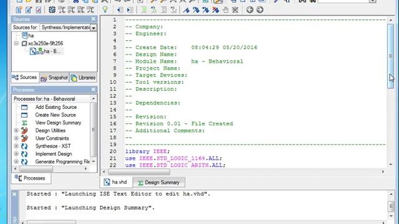Select the Implement Design label
399x224 pixels.
pos(54,154)
